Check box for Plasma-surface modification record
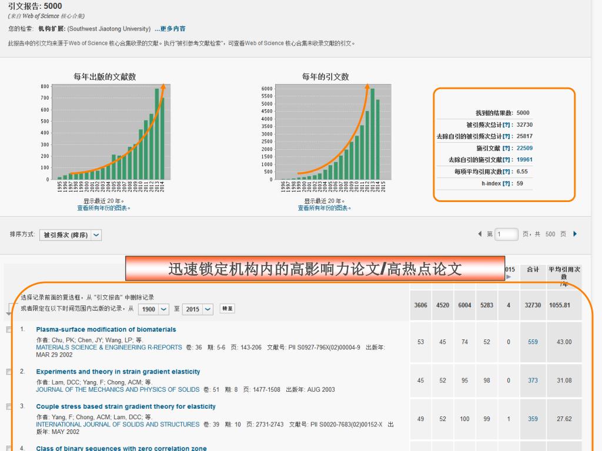602x451 pixels. (9, 330)
